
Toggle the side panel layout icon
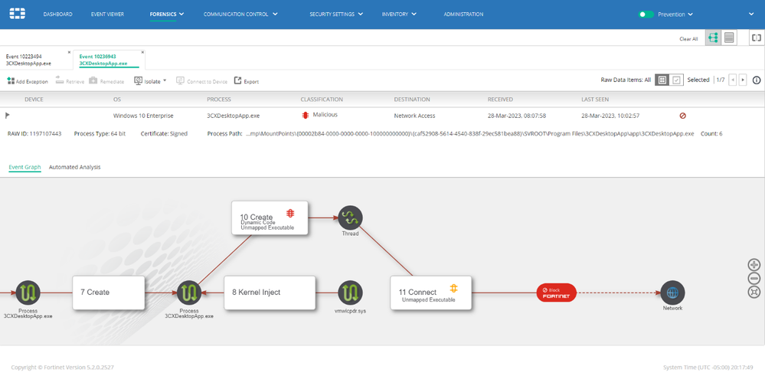(757, 38)
